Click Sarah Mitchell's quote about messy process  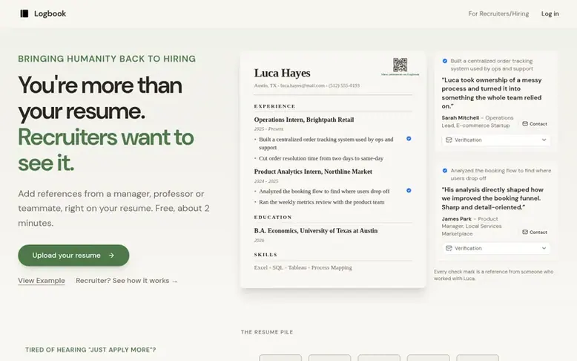click(x=492, y=93)
